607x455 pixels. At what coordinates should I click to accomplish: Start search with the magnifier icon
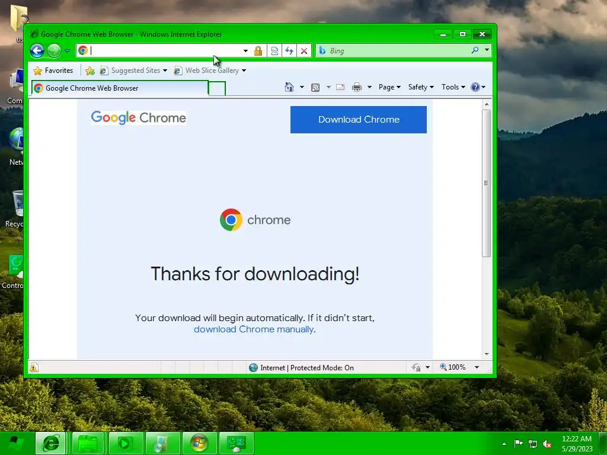[475, 50]
